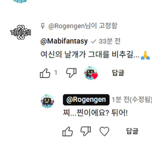Click 답글 under the Rogengen reply

(x=132, y=131)
